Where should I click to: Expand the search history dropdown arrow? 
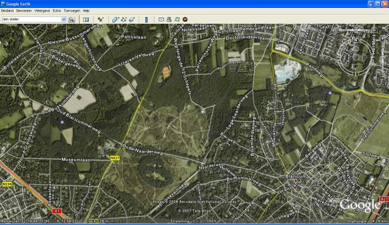[63, 19]
